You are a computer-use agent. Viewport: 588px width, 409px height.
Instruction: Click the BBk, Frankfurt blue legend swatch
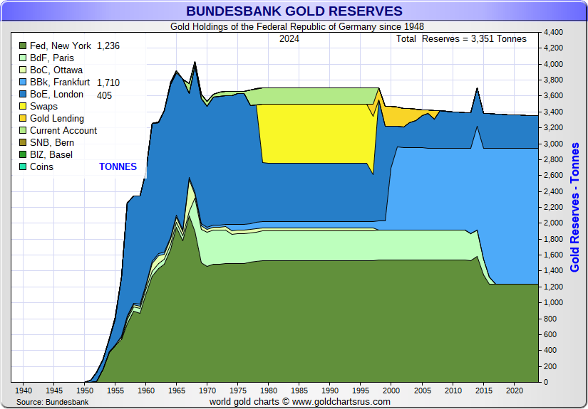22,83
